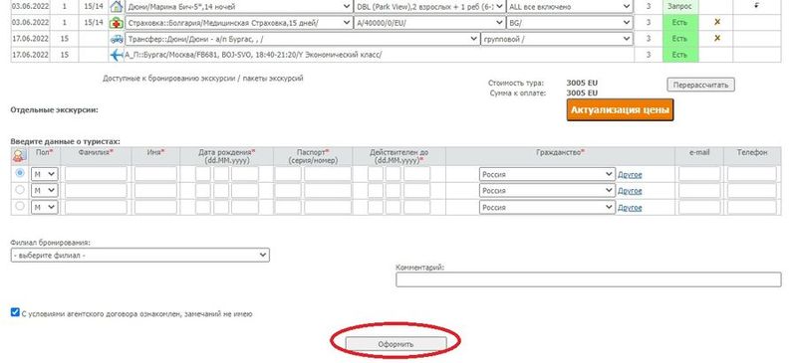Click the Гражданство column header

coord(560,152)
